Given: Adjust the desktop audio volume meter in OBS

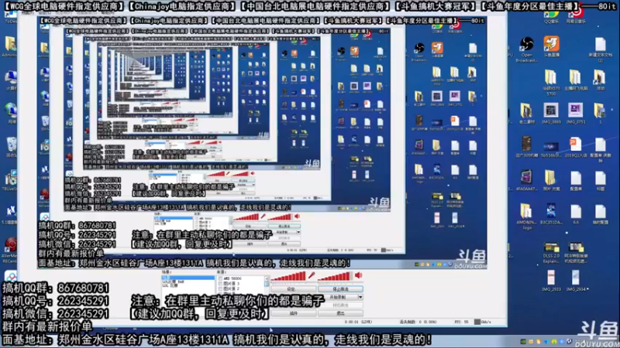Looking at the screenshot, I should click(x=335, y=276).
